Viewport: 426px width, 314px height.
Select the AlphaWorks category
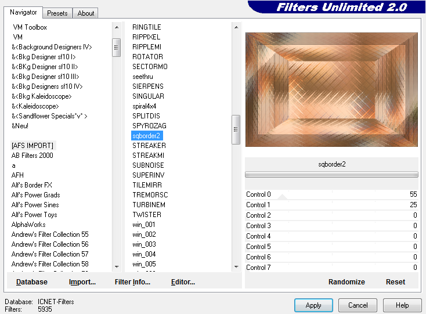pos(28,225)
